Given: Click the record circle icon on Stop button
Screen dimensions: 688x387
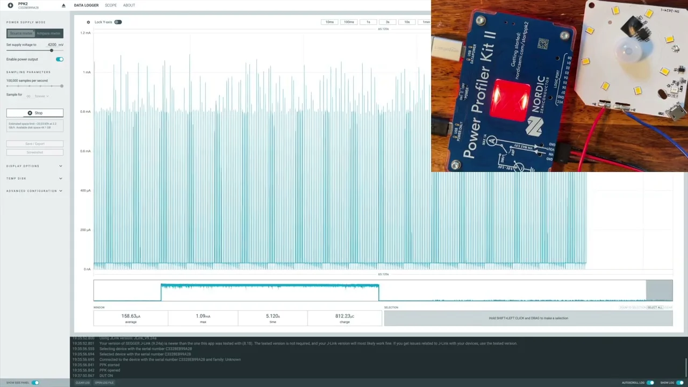Looking at the screenshot, I should click(x=30, y=113).
